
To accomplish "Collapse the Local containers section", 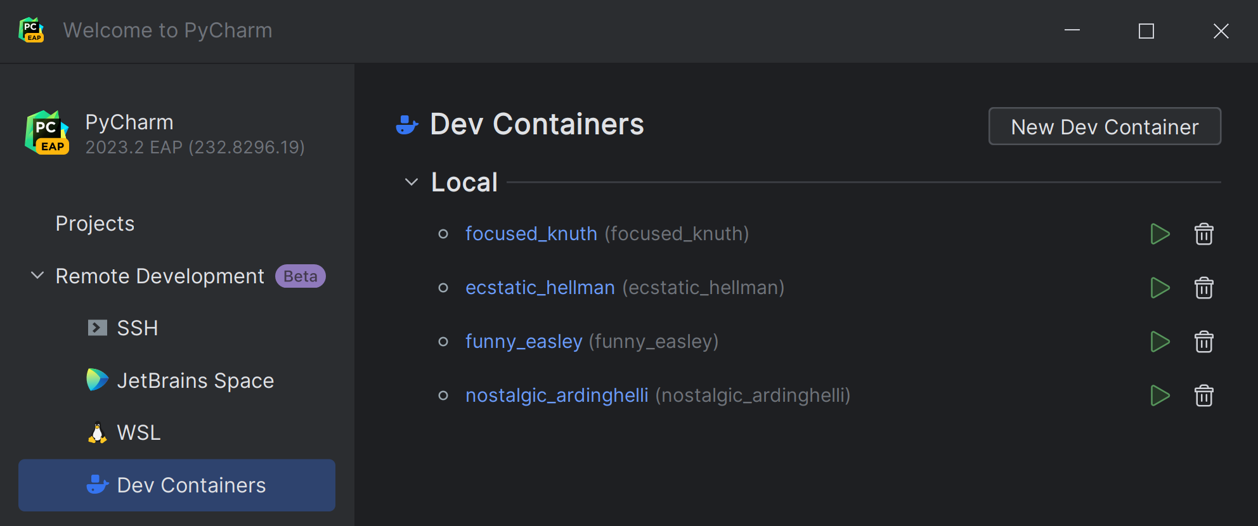I will [412, 182].
